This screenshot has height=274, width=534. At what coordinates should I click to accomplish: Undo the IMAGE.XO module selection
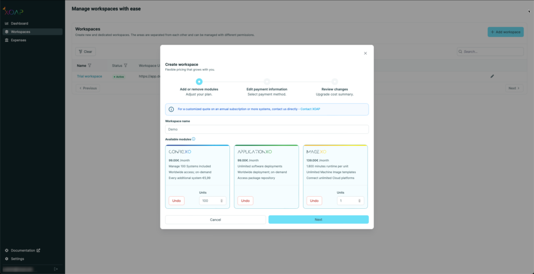(314, 201)
